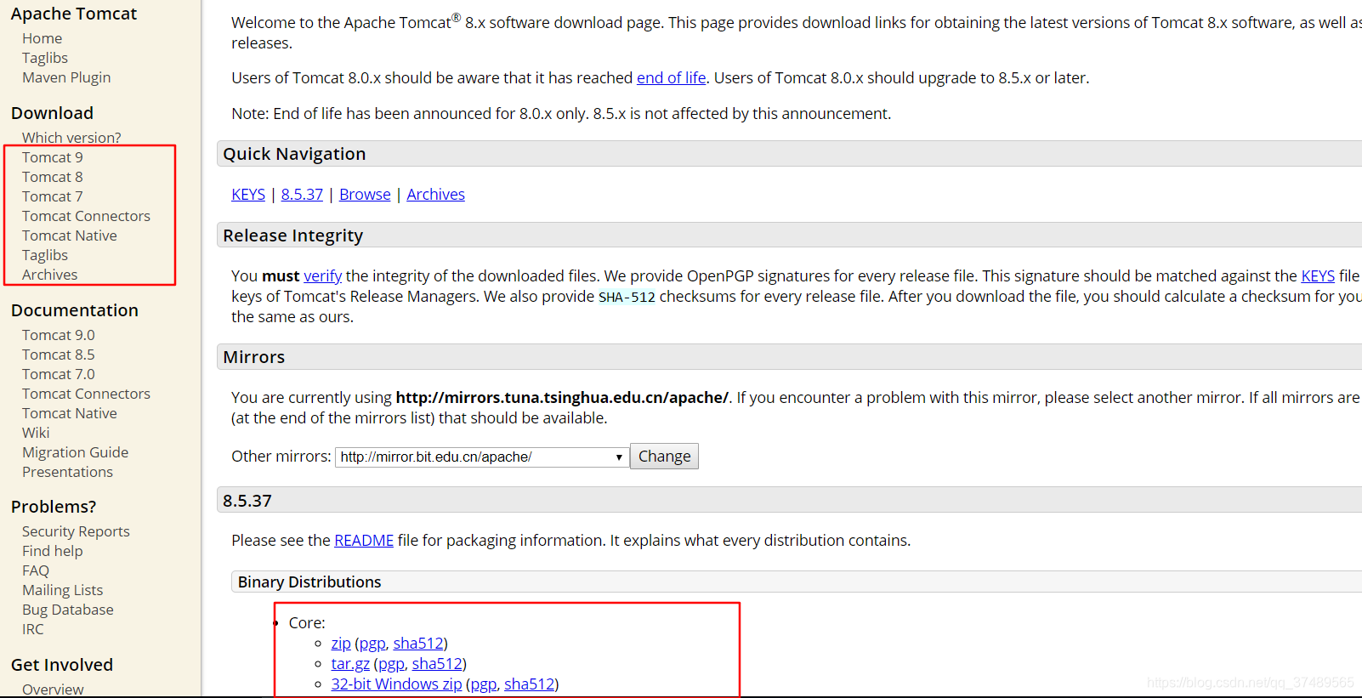Open the Other mirrors dropdown
Viewport: 1362px width, 698px height.
(x=482, y=457)
